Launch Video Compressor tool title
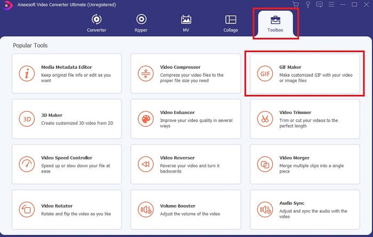The image size is (373, 237). pyautogui.click(x=180, y=67)
